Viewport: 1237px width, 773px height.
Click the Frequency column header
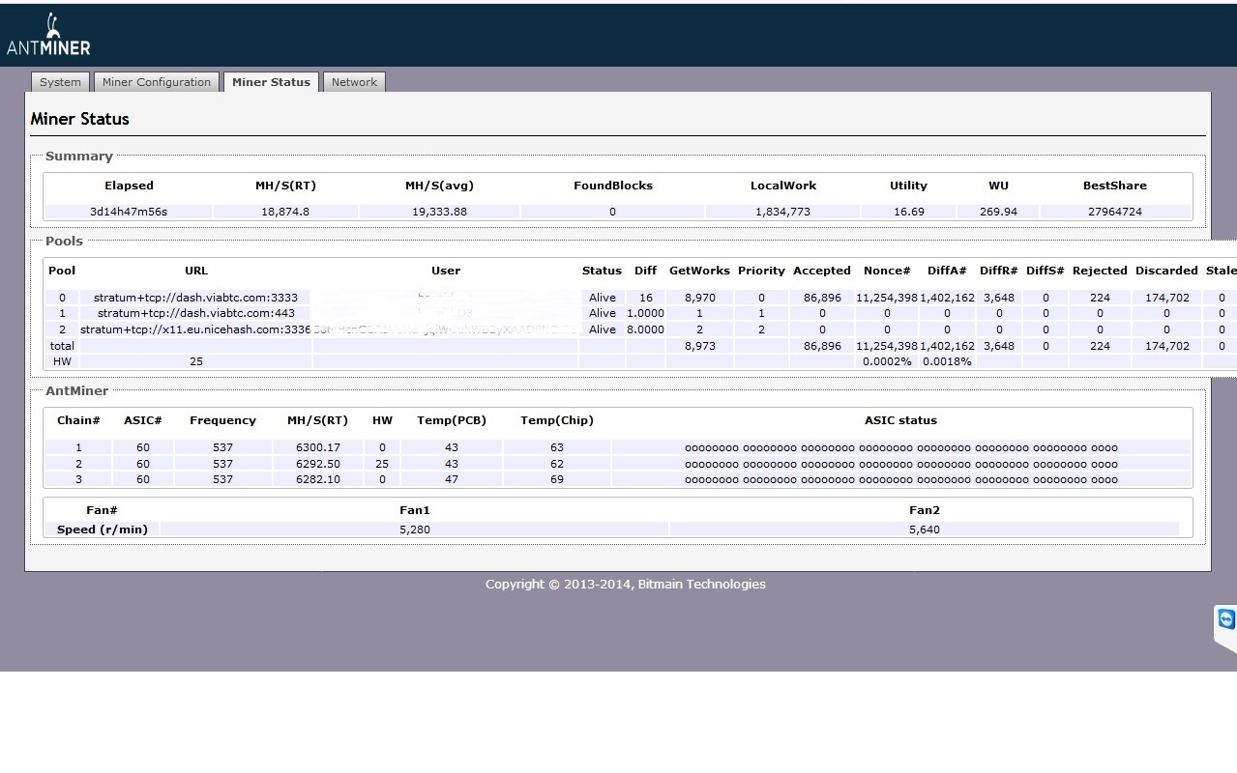pos(222,420)
